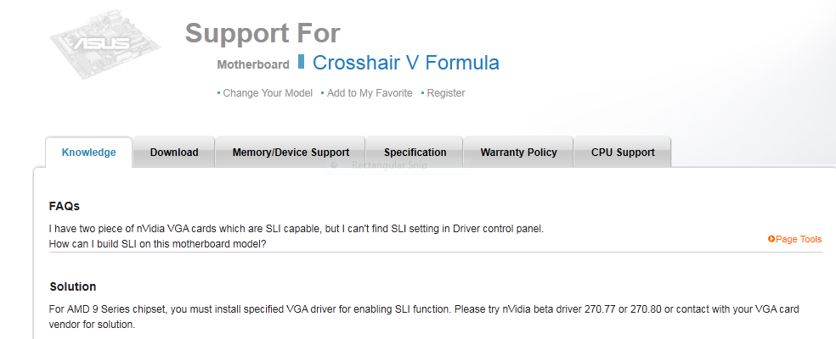Choose Add to My Favorite
Viewport: 836px width, 339px height.
[370, 93]
